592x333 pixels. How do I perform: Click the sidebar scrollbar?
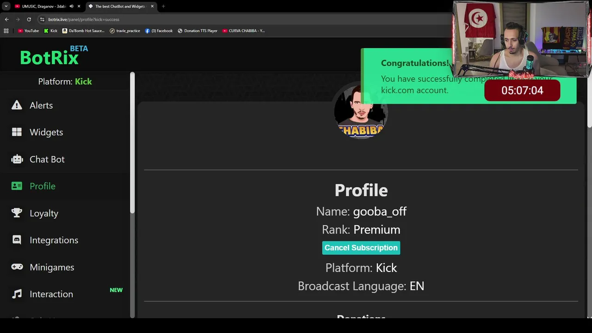132,143
